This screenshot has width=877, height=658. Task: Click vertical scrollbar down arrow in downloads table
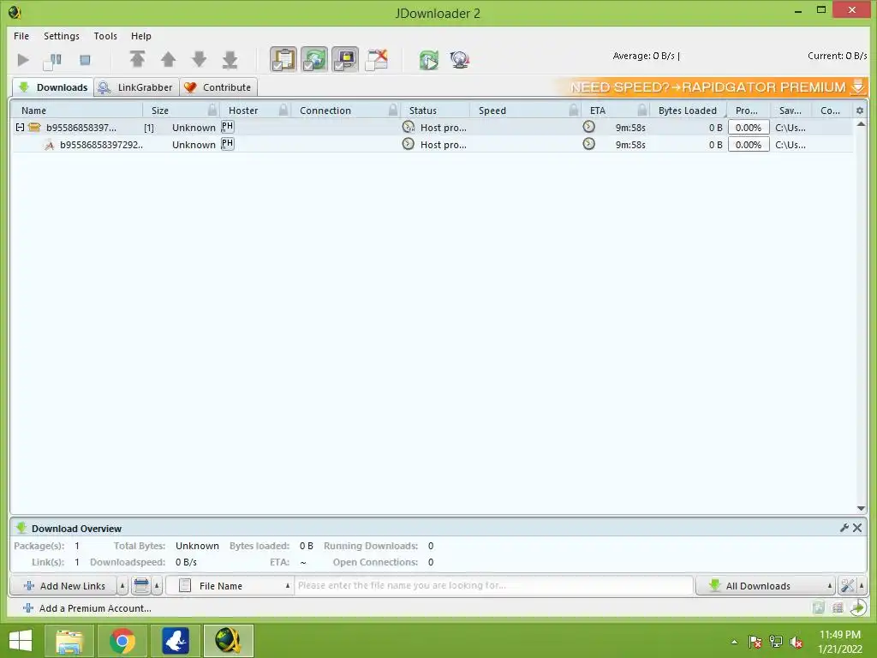pos(861,508)
